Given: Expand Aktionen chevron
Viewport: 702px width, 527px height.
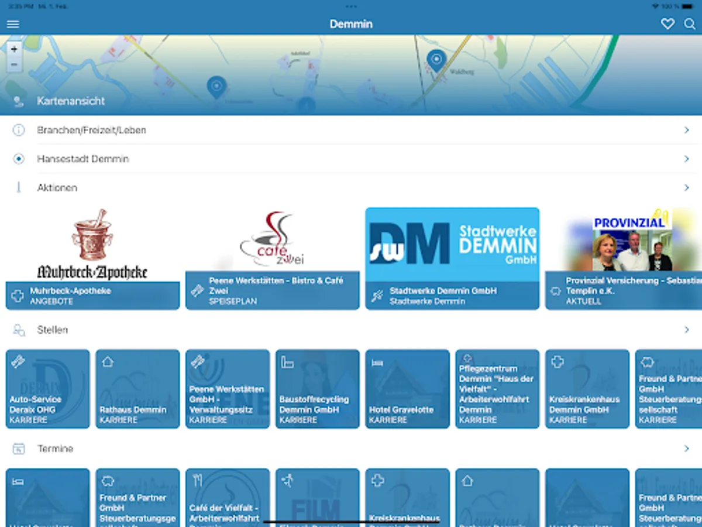Looking at the screenshot, I should pos(687,187).
